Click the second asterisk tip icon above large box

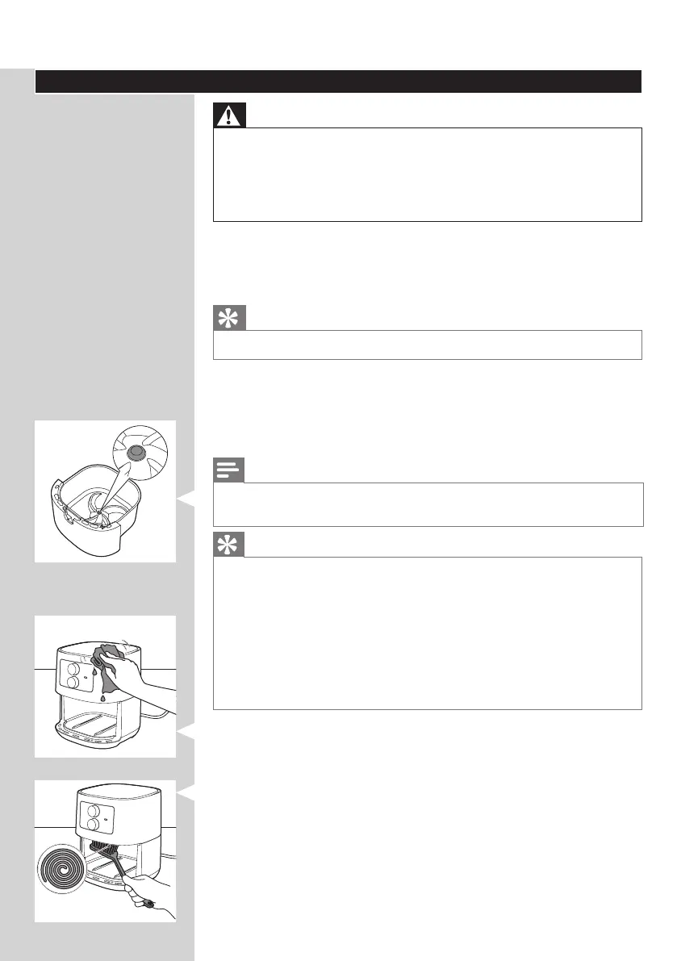[x=228, y=544]
